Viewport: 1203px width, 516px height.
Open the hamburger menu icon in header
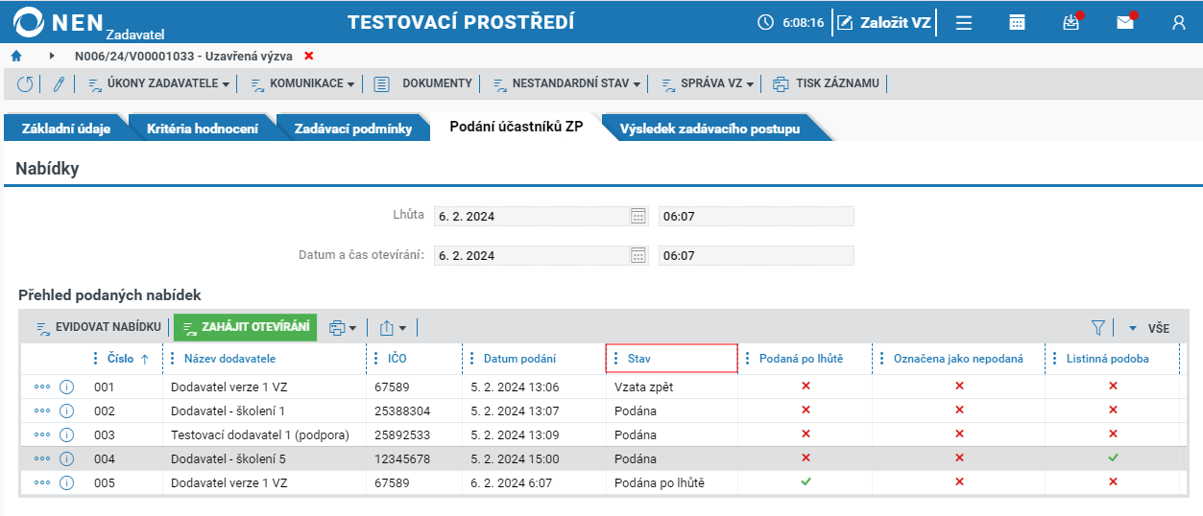(964, 22)
